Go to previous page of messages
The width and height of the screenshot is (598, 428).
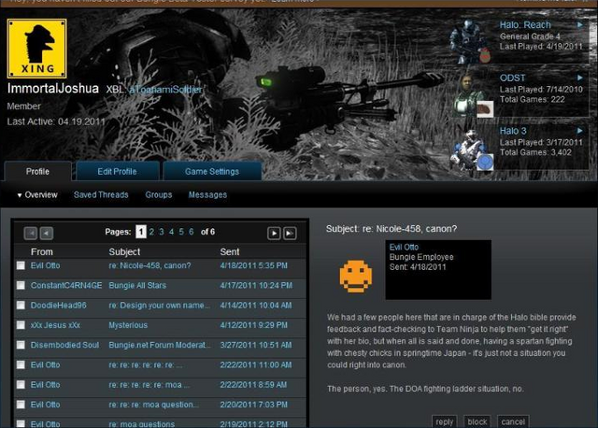coord(47,233)
